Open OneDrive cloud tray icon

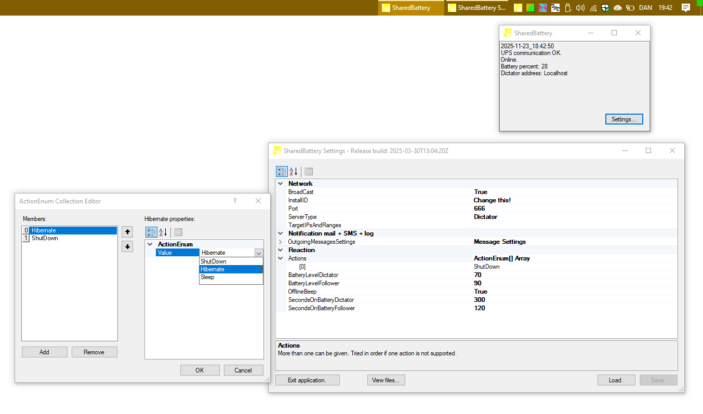tap(618, 8)
